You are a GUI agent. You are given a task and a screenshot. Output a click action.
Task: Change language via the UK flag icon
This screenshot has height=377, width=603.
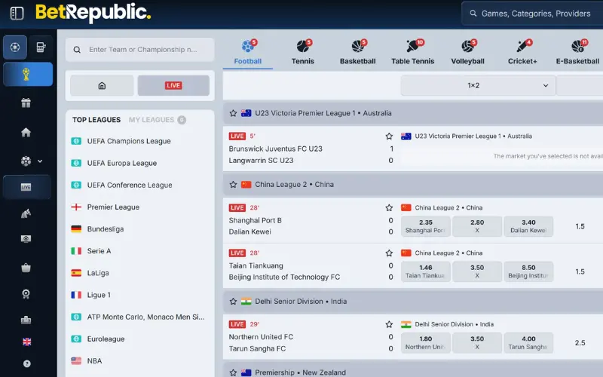coord(26,342)
